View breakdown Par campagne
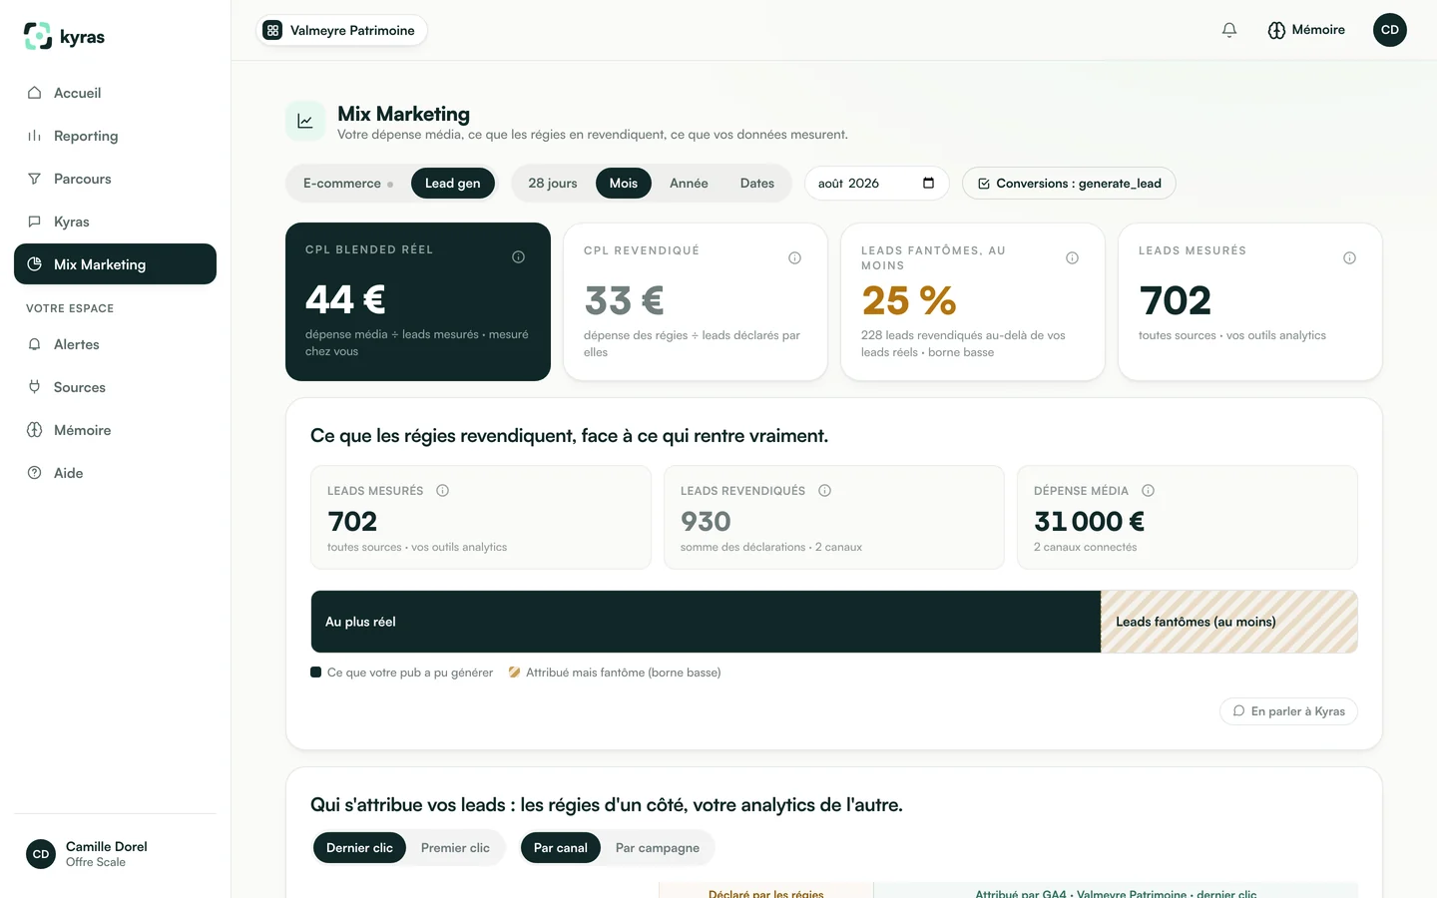This screenshot has width=1437, height=898. (x=658, y=848)
